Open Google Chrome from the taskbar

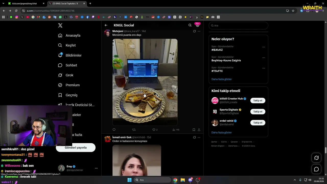[x=175, y=180]
